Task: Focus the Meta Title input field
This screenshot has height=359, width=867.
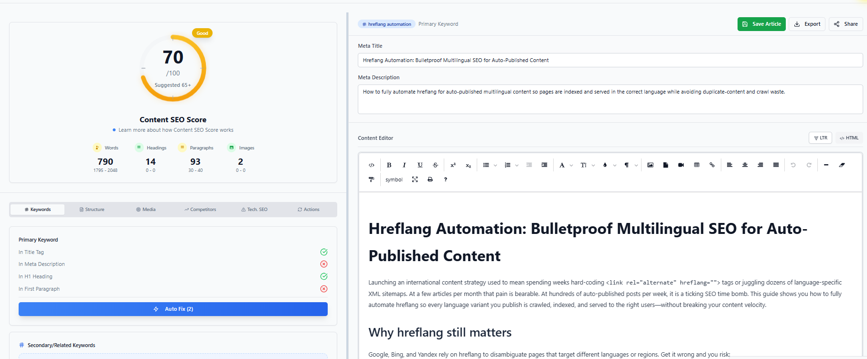Action: [x=610, y=60]
